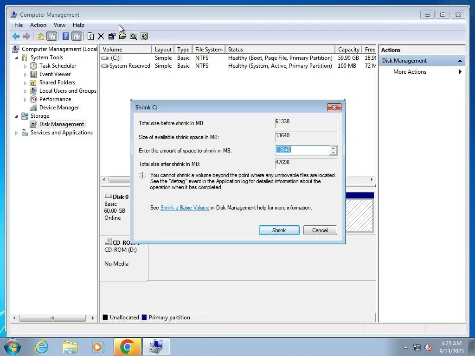Select Event Viewer in the tree
Viewport: 475px width, 356px height.
[x=55, y=74]
